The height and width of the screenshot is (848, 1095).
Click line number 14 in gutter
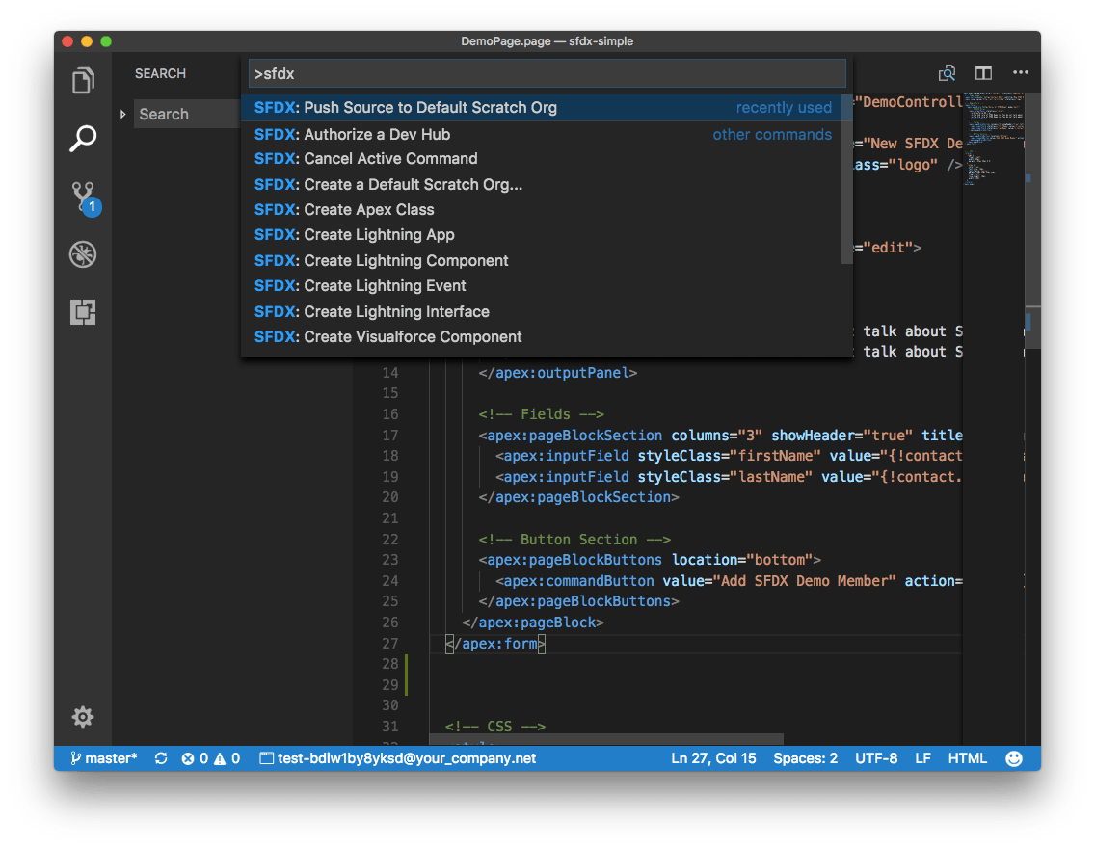click(x=390, y=373)
